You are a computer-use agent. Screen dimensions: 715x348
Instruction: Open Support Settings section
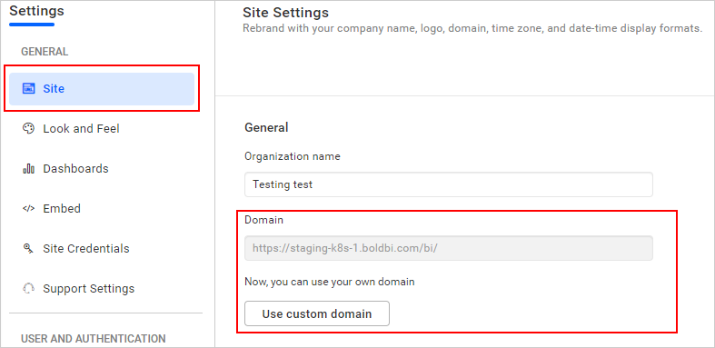coord(89,289)
